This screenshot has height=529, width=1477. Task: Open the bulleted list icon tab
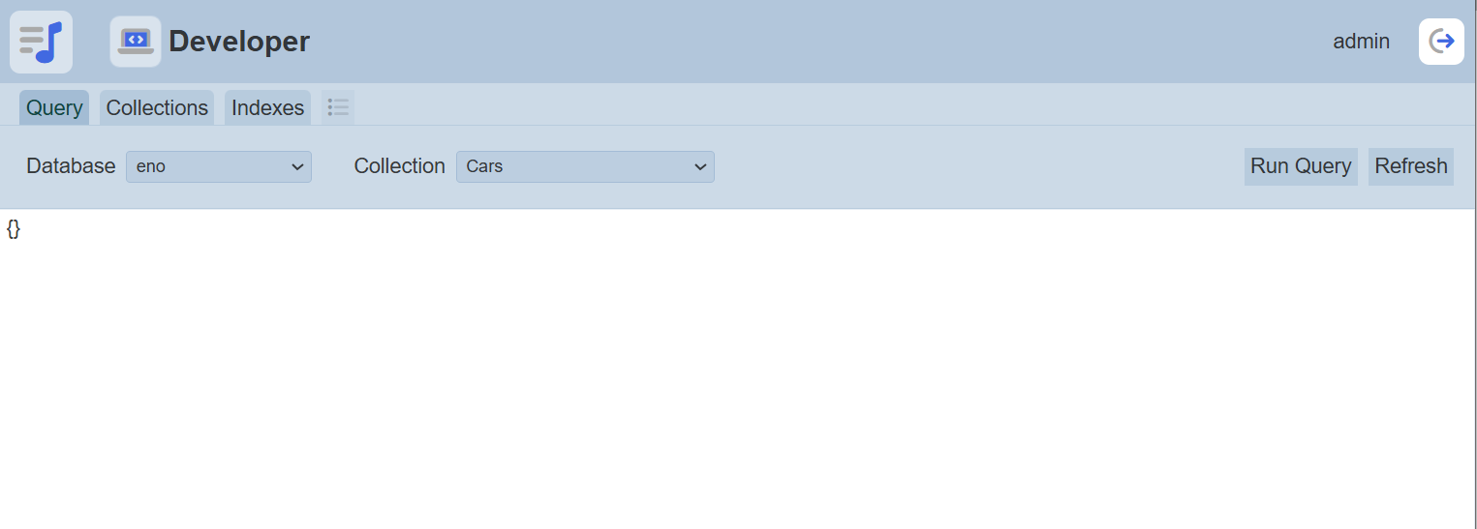tap(338, 107)
